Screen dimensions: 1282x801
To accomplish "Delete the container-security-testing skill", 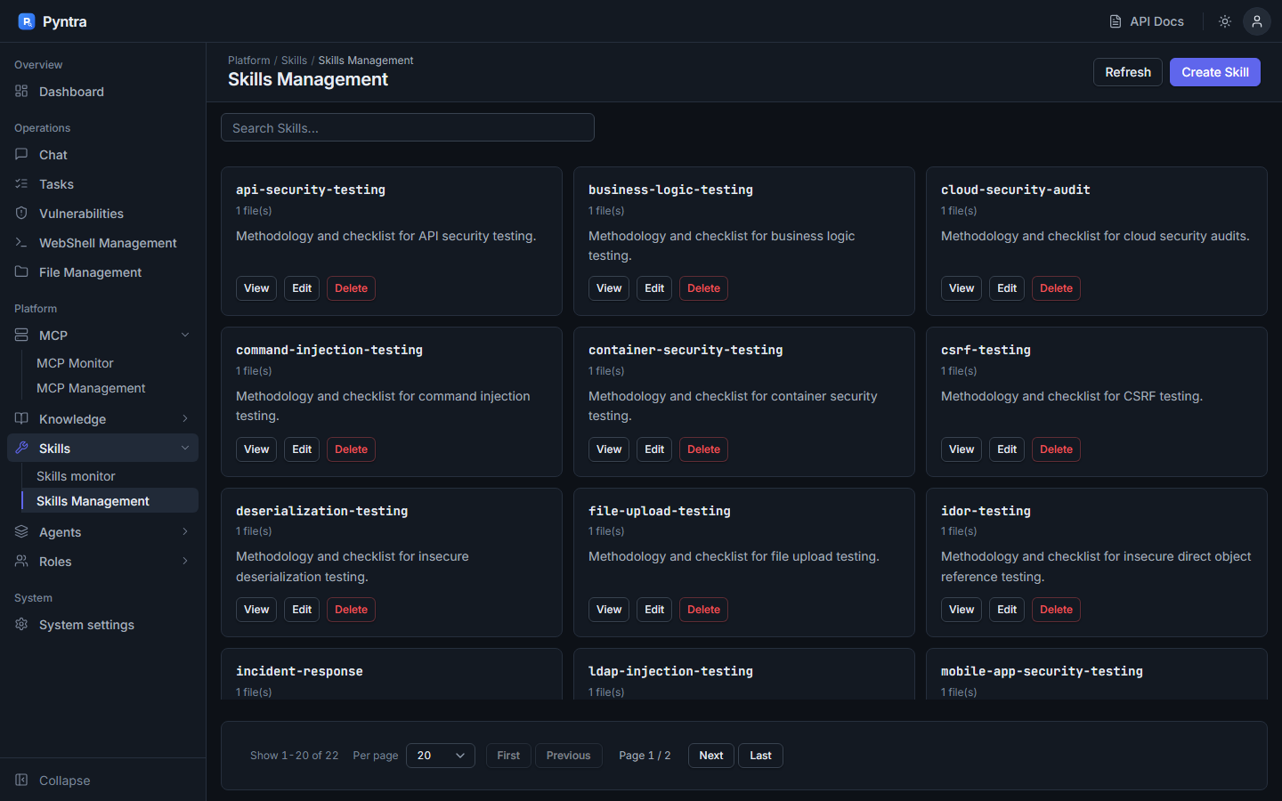I will click(703, 449).
